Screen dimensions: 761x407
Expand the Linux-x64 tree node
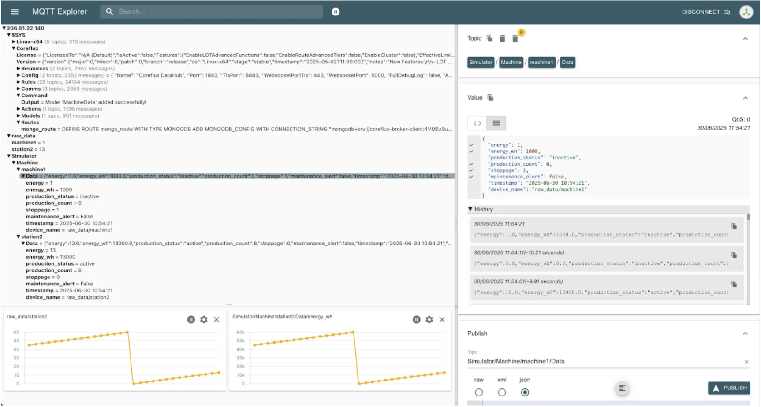pos(13,41)
